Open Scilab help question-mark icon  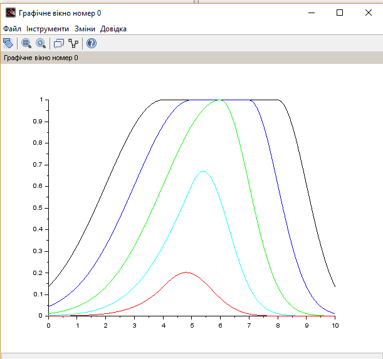(92, 43)
